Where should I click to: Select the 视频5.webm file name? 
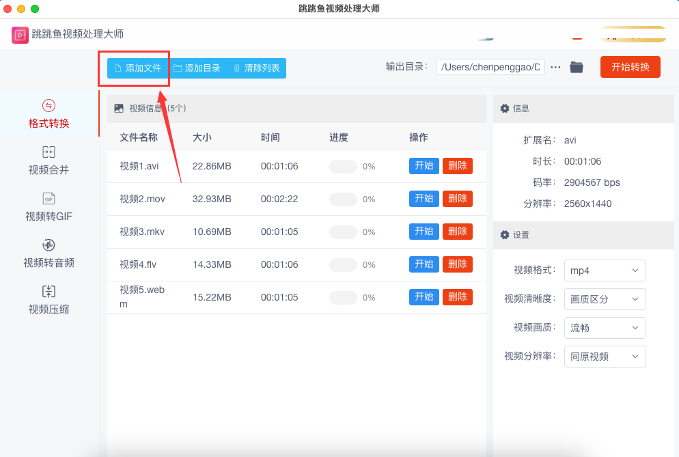pos(142,297)
